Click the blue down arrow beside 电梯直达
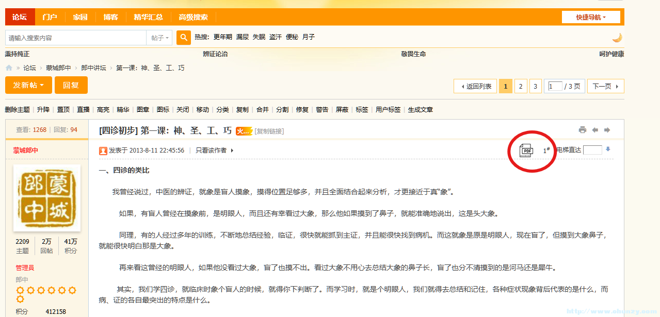Viewport: 660px width, 317px height. pos(607,149)
